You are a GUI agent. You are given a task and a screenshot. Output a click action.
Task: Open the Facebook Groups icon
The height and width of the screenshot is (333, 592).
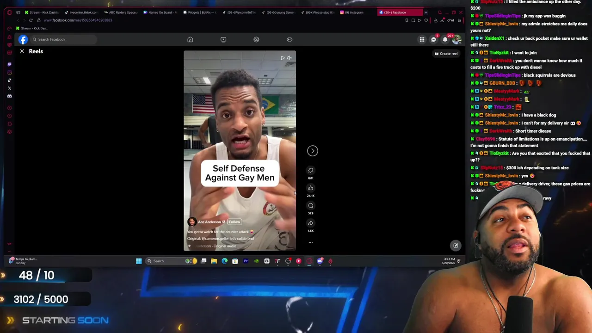tap(256, 39)
